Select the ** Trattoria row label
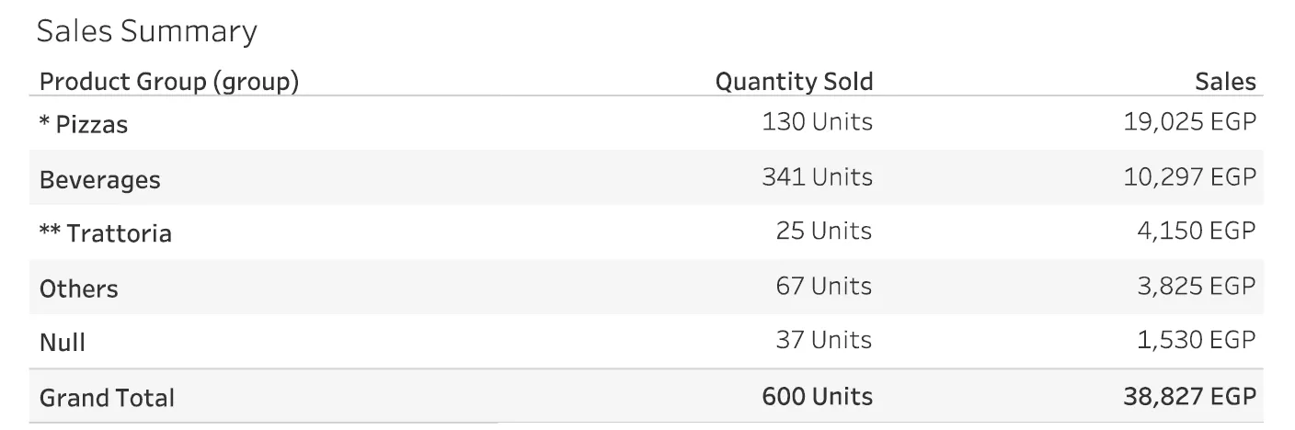Screen dimensions: 1295x430 pos(106,233)
